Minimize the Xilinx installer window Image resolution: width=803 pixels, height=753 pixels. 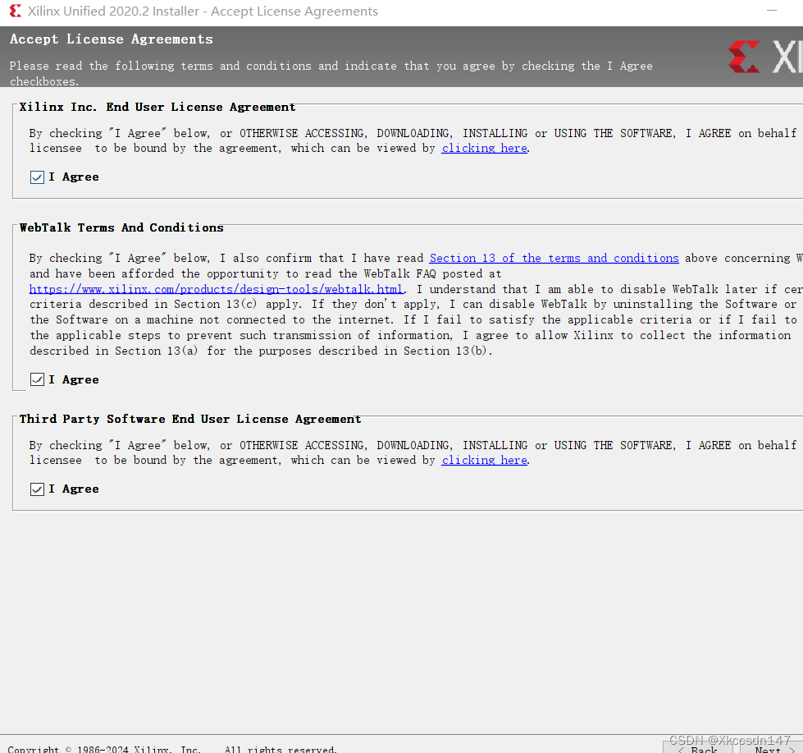(772, 11)
